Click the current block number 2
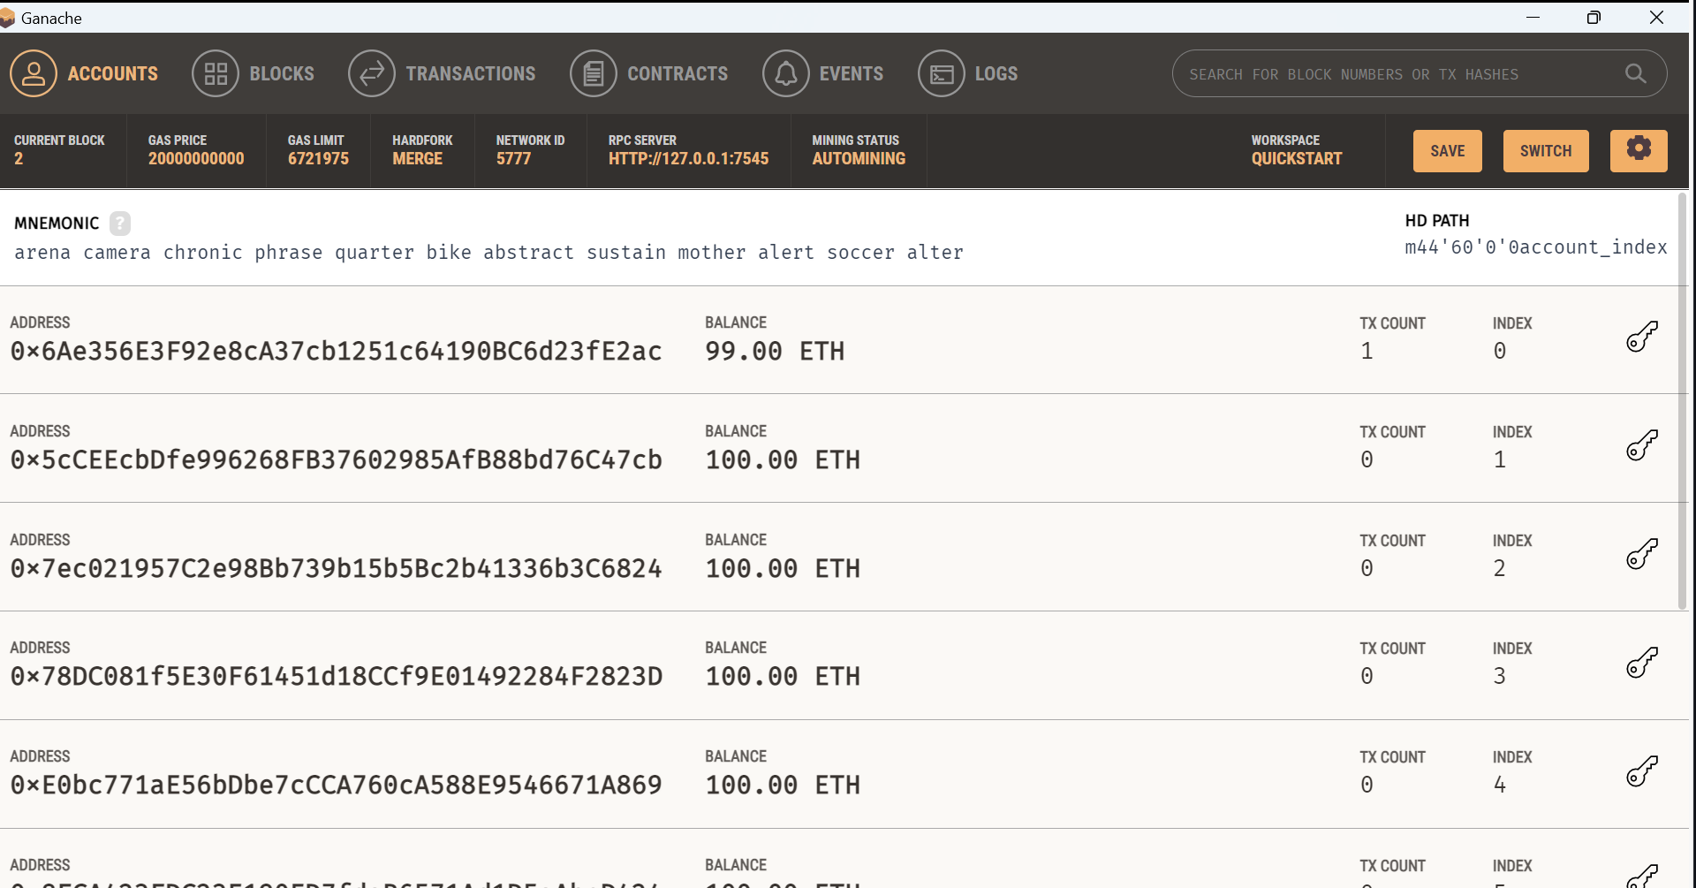 click(x=19, y=159)
